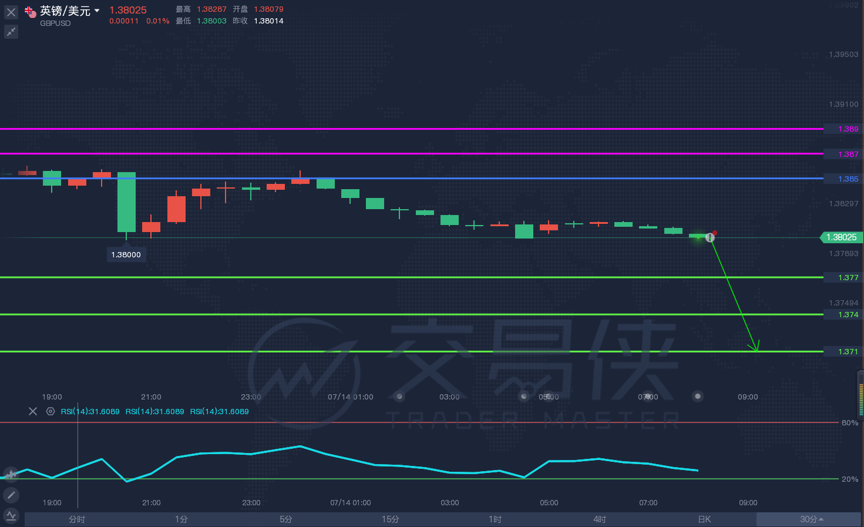
Task: Click the large red 1.38025 quote
Action: [128, 10]
